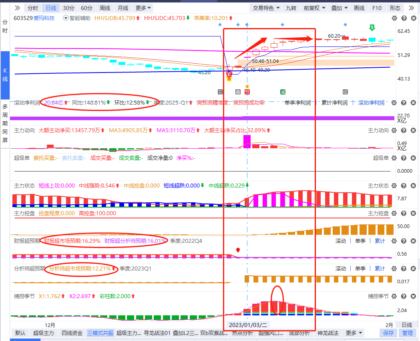Viewport: 420px width, 341px height.
Task: Switch to 分时 period tab
Action: tap(33, 8)
